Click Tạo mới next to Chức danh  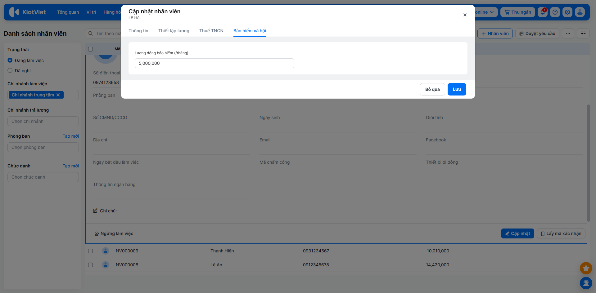pyautogui.click(x=71, y=166)
